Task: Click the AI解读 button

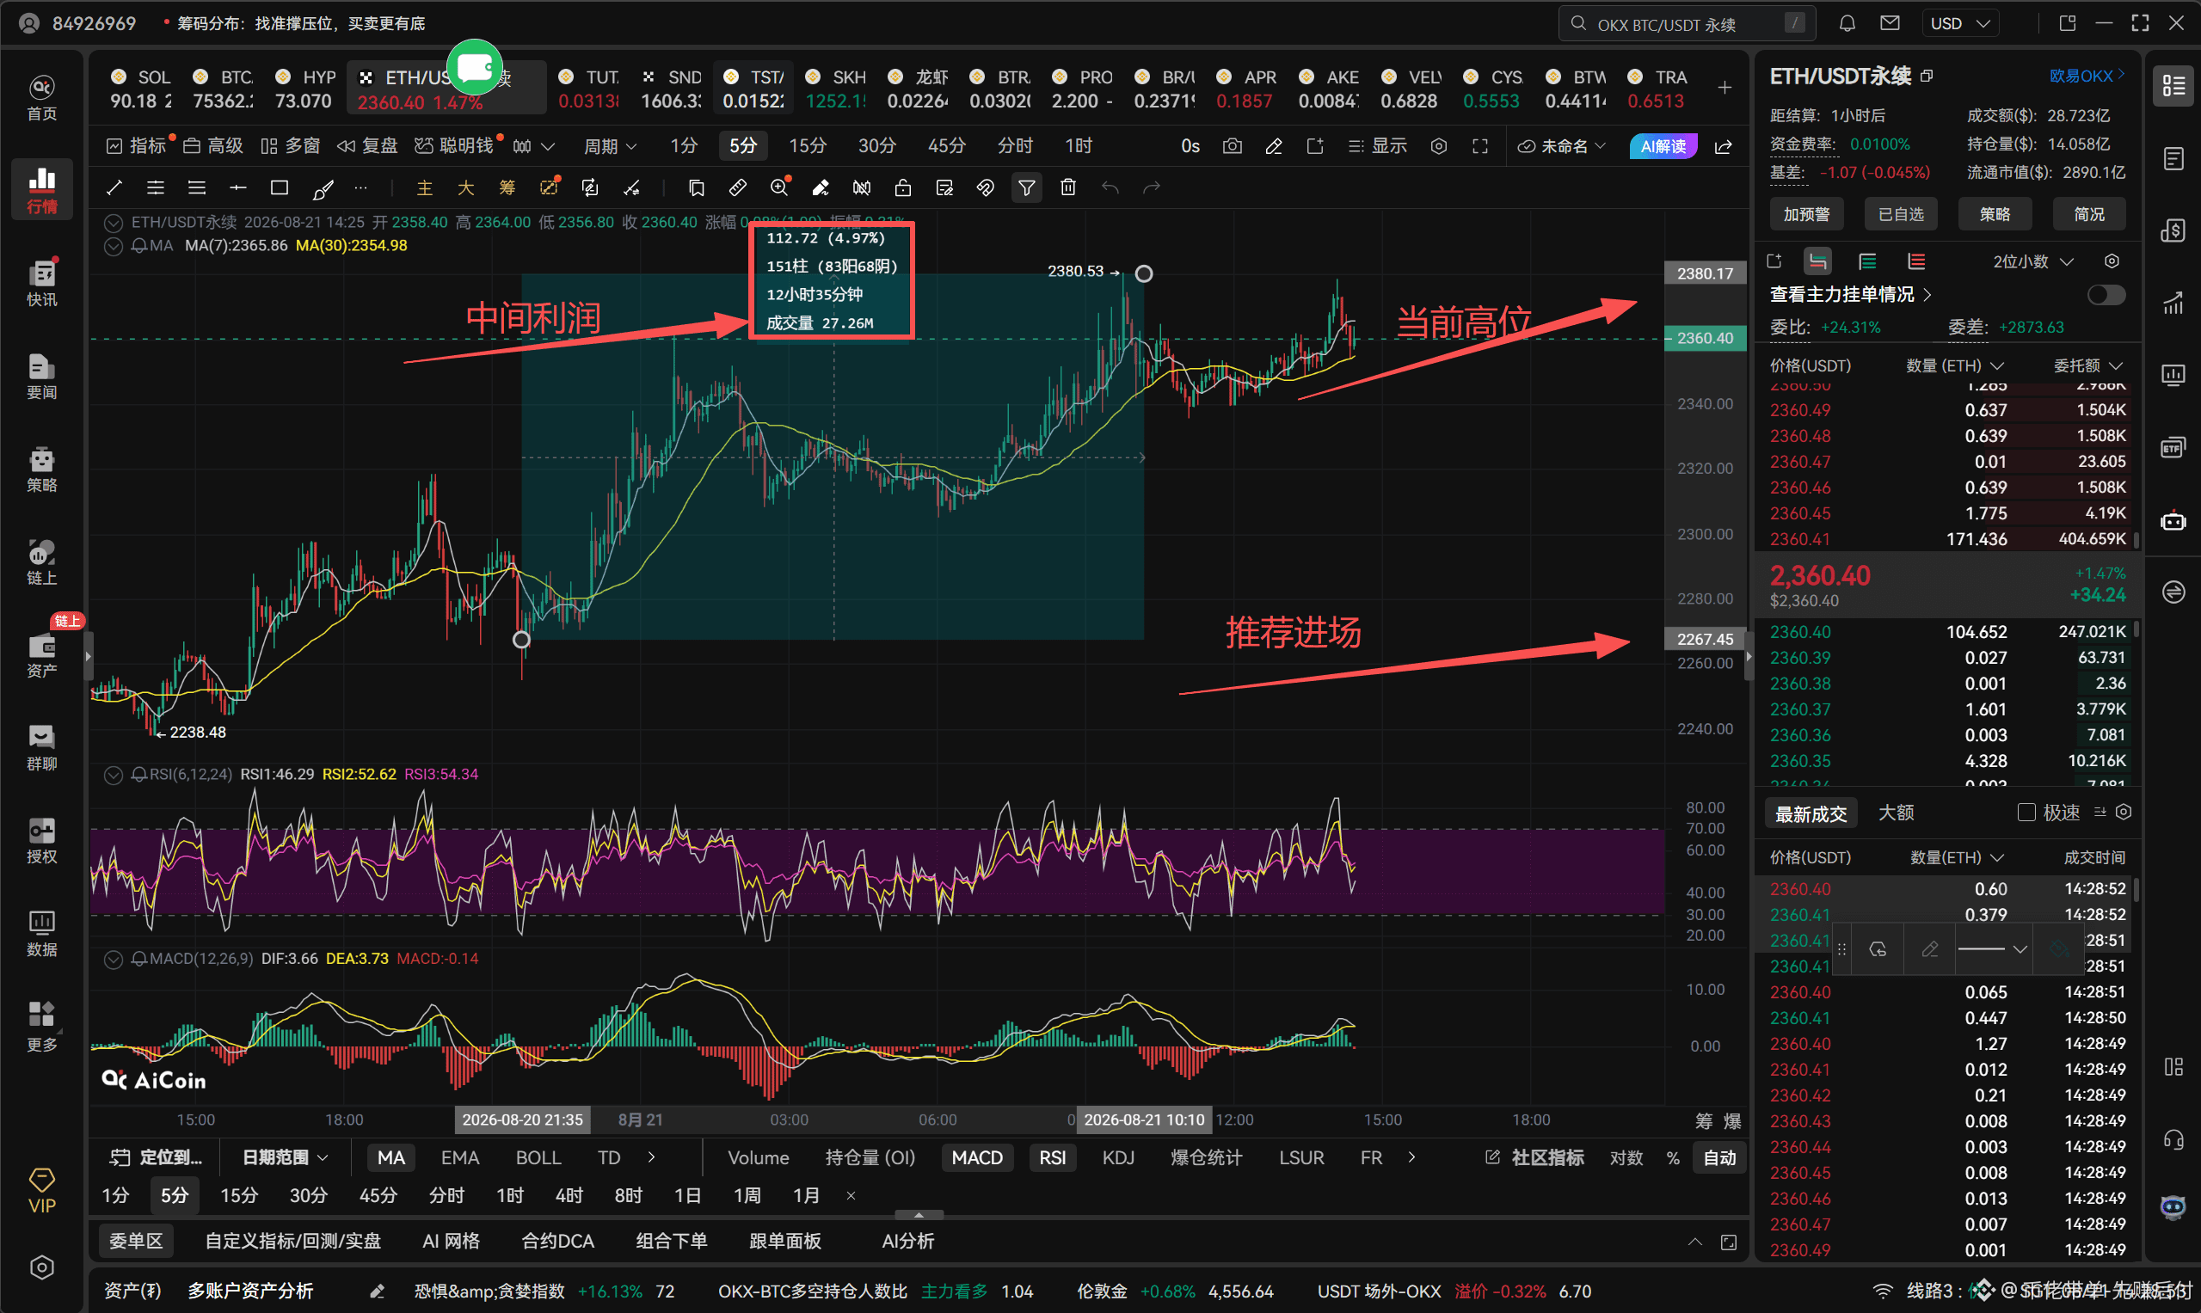Action: pyautogui.click(x=1663, y=146)
